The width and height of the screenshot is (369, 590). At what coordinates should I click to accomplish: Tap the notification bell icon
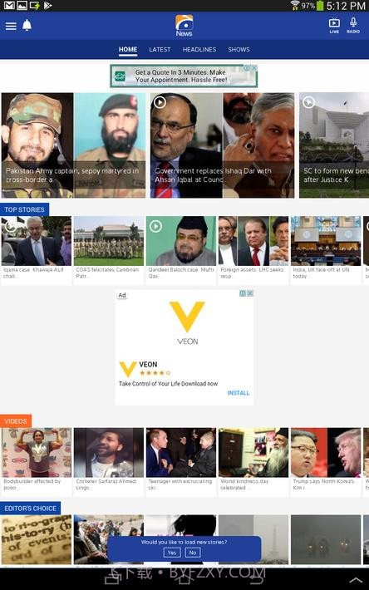click(27, 25)
